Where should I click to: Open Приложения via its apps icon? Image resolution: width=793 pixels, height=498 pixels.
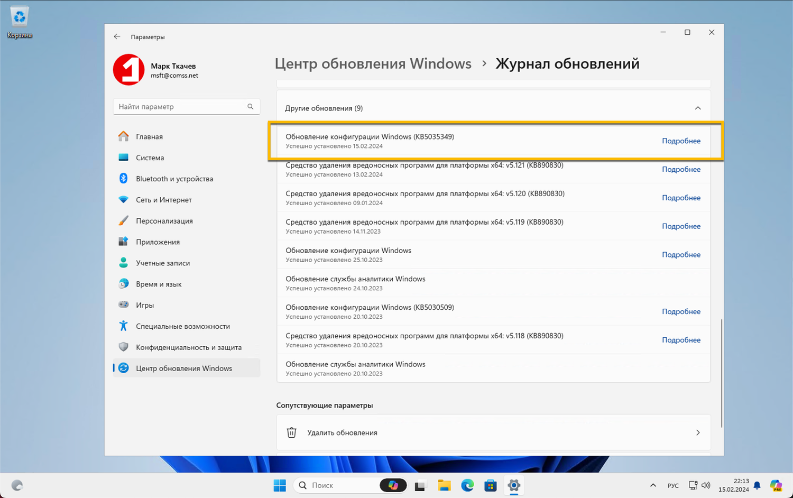[x=123, y=242]
